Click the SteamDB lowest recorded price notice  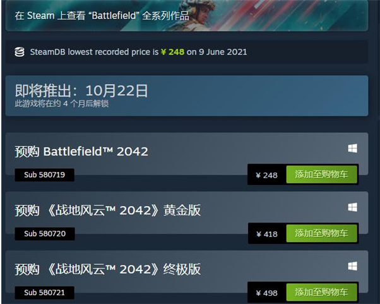point(187,52)
